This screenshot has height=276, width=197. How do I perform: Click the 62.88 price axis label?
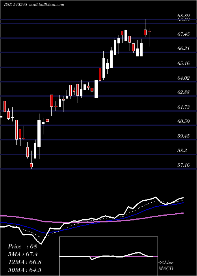coord(183,92)
